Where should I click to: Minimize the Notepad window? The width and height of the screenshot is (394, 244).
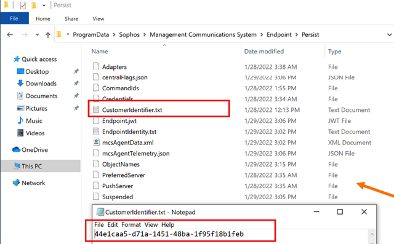click(316, 212)
